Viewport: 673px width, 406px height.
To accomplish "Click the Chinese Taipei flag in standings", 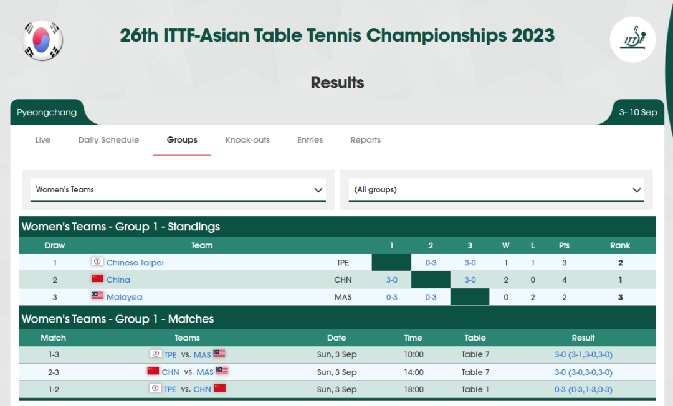I will (x=97, y=262).
